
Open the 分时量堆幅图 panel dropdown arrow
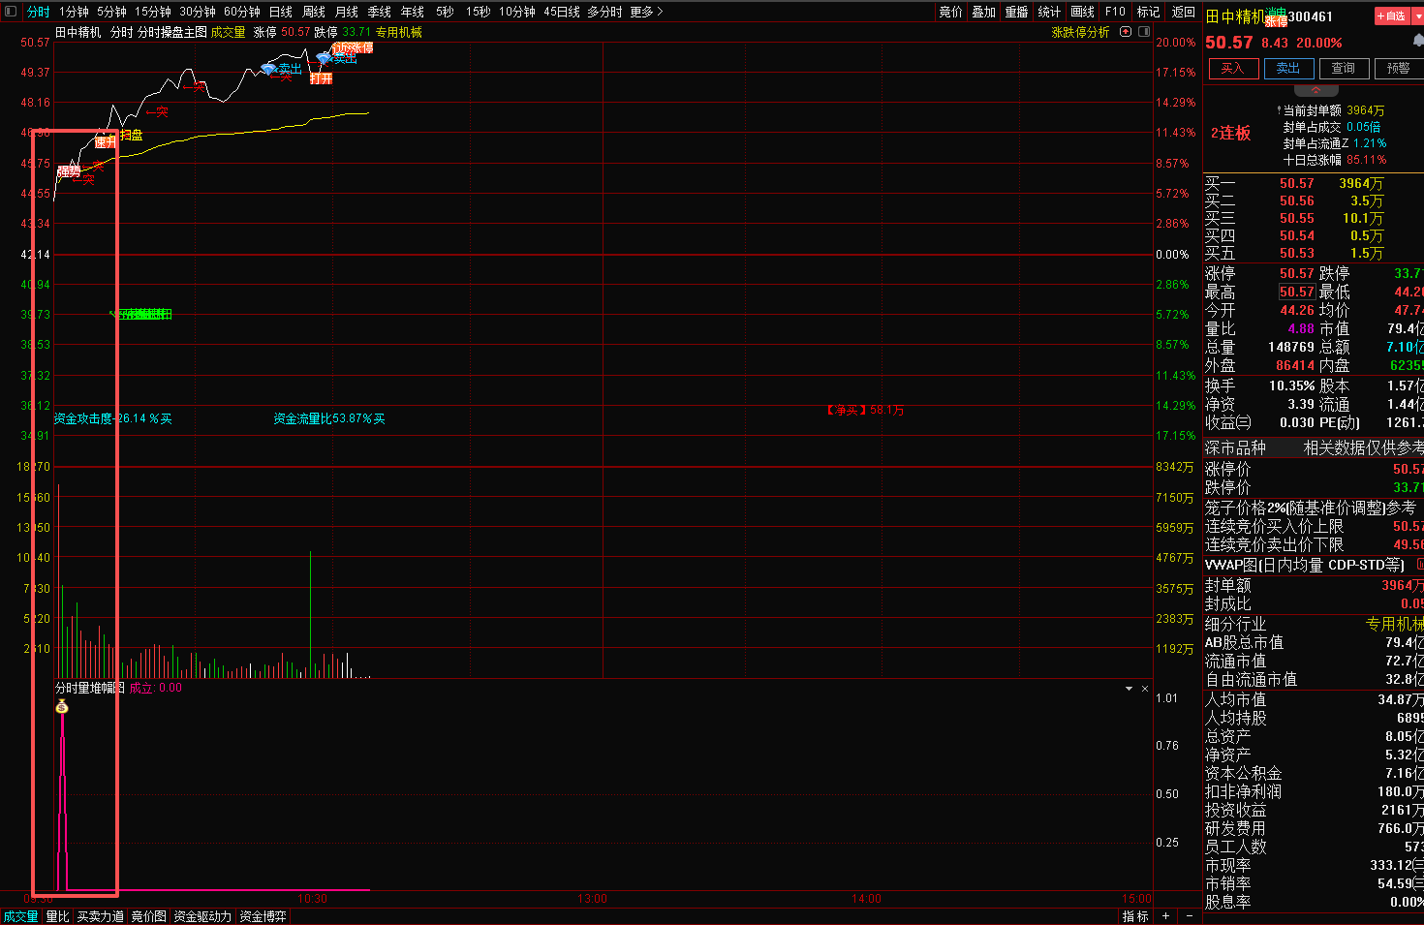click(x=1130, y=689)
